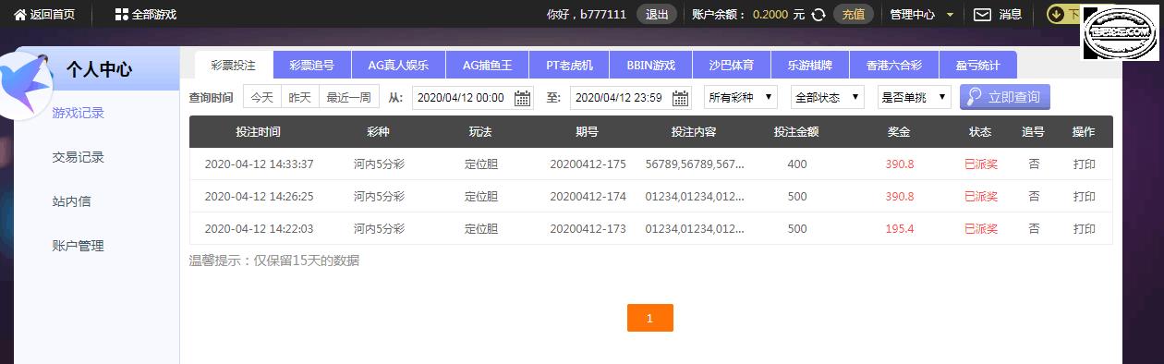Open calendar icon for end date
The width and height of the screenshot is (1164, 364).
point(681,98)
